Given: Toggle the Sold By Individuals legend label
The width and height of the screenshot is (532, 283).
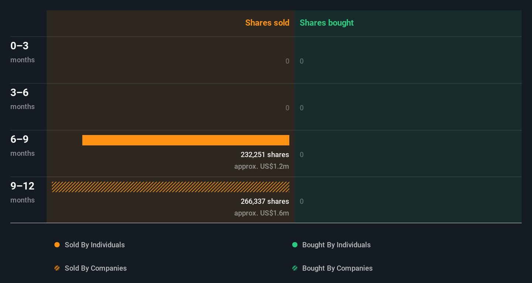Looking at the screenshot, I should [x=95, y=245].
